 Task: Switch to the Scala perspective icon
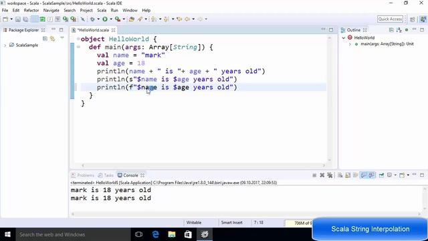[423, 19]
